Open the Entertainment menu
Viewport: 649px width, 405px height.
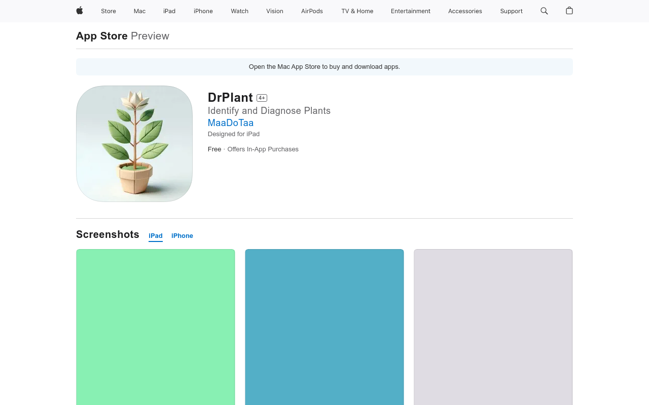(411, 11)
